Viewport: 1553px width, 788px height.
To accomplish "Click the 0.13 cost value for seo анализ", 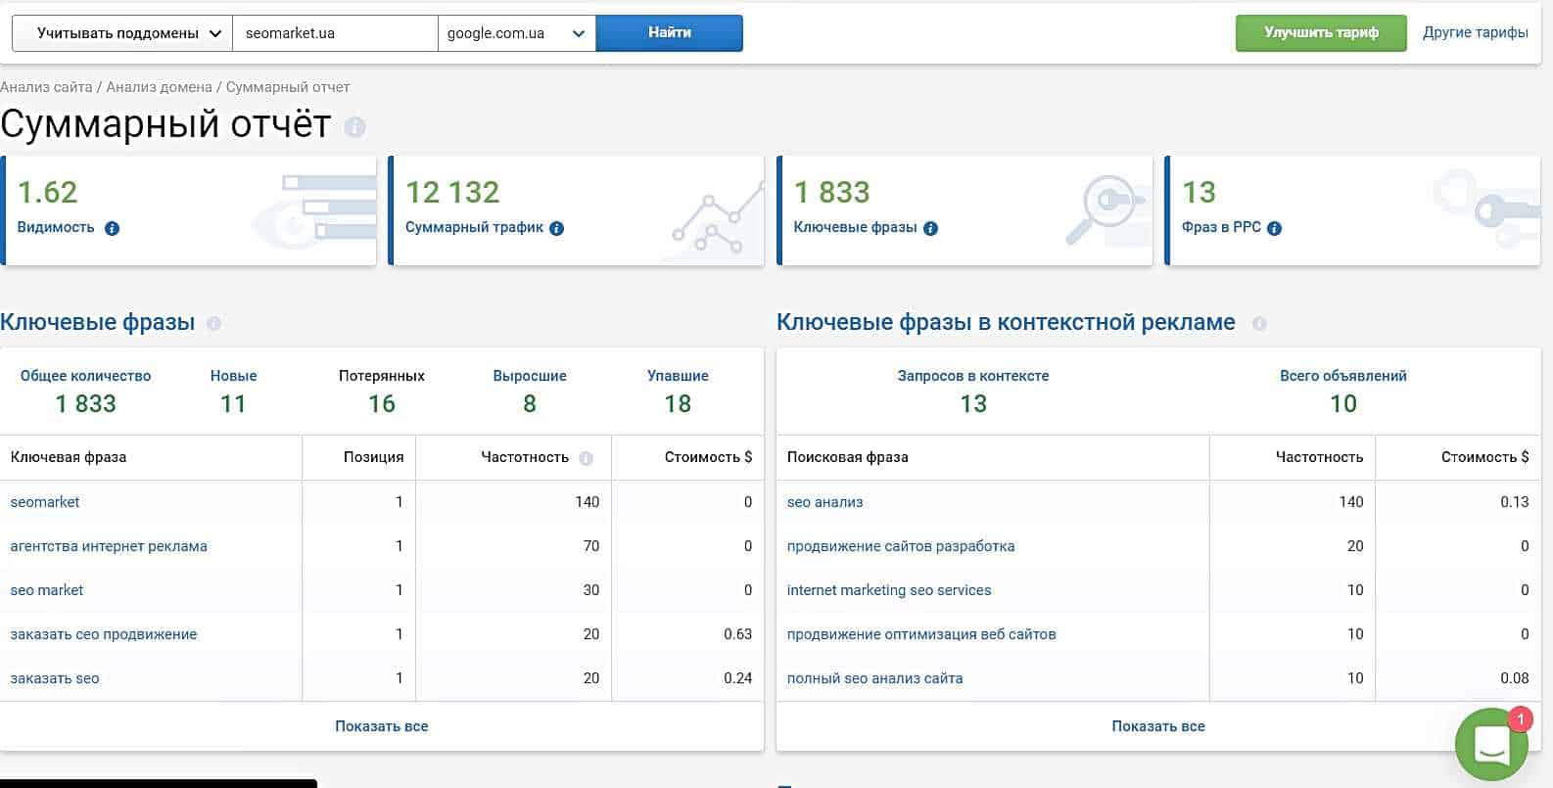I will tap(1514, 502).
